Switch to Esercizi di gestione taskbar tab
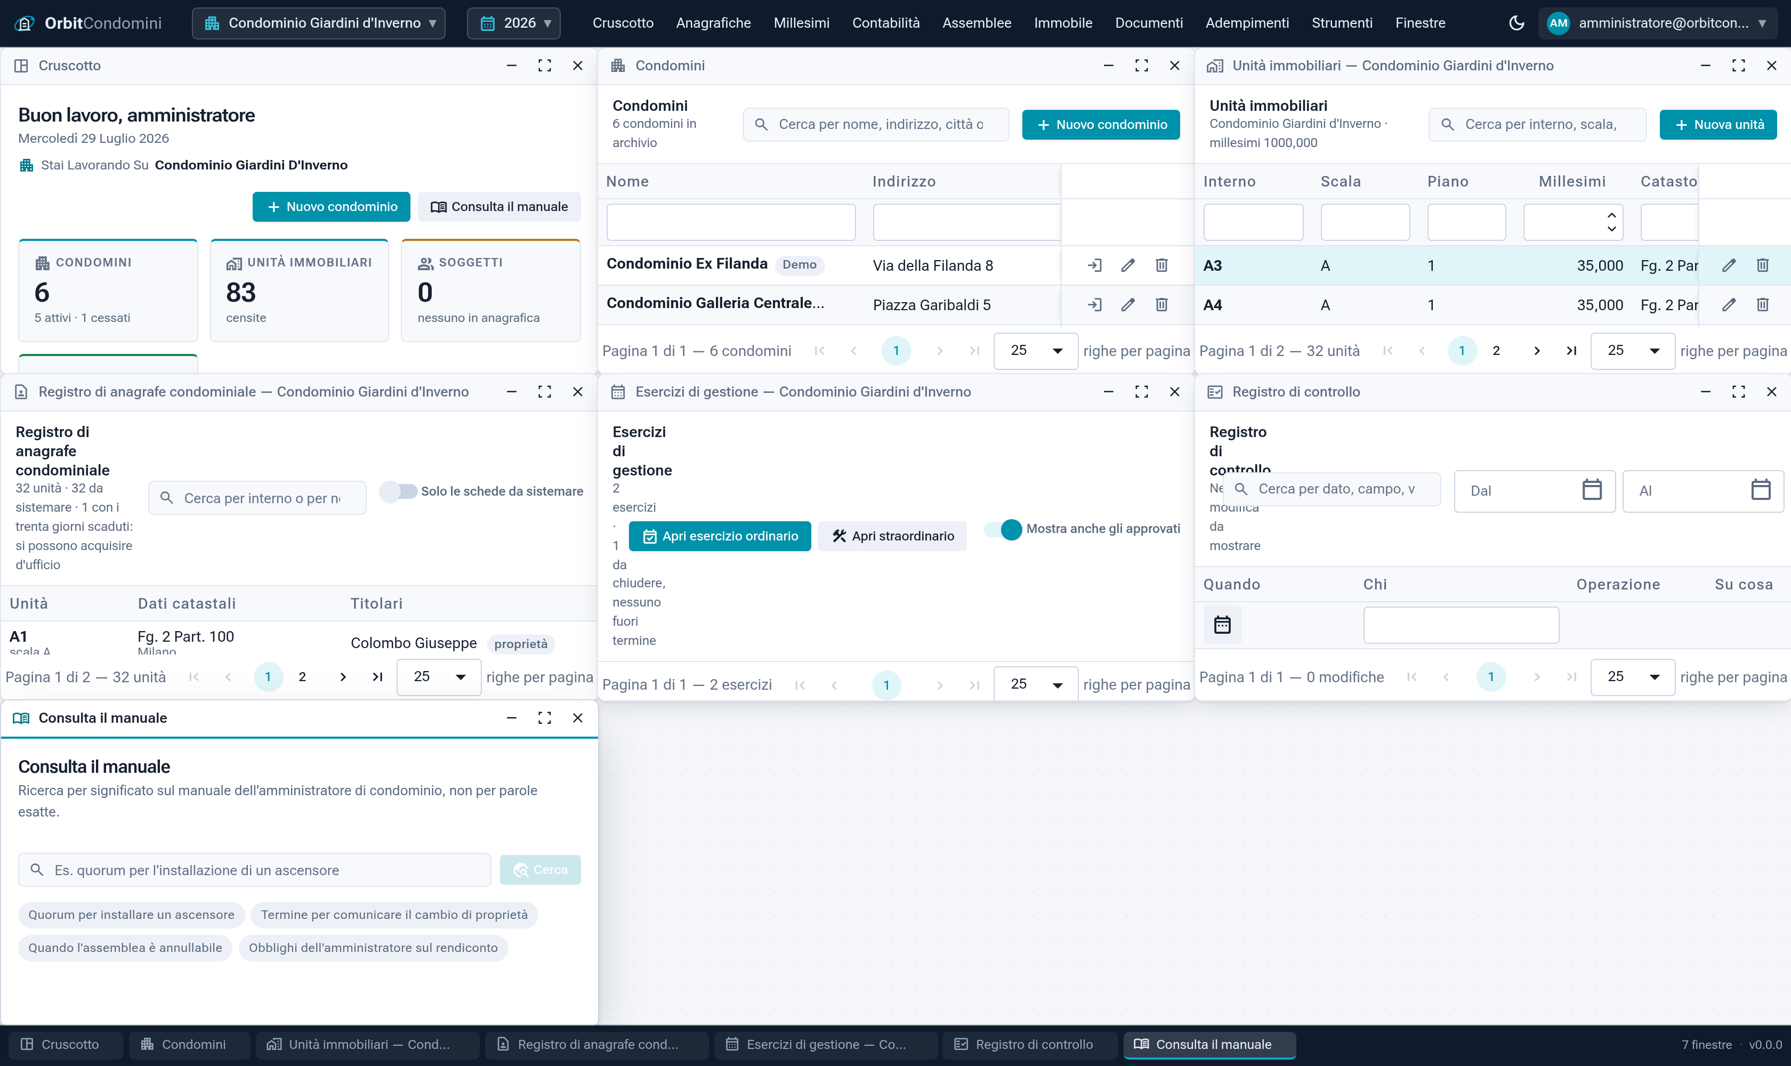The image size is (1791, 1066). (x=826, y=1045)
